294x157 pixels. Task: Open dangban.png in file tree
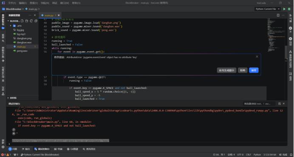(x=23, y=38)
